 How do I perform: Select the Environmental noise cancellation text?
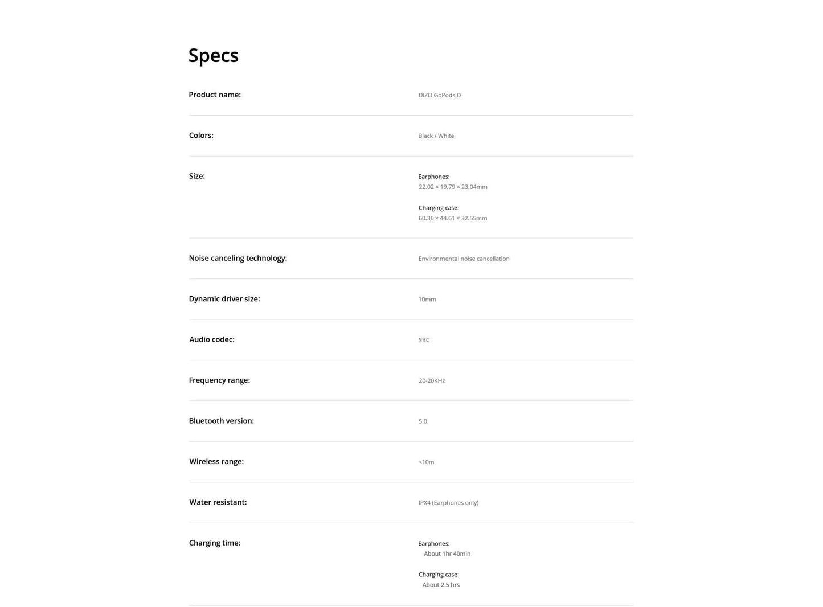[x=464, y=259]
